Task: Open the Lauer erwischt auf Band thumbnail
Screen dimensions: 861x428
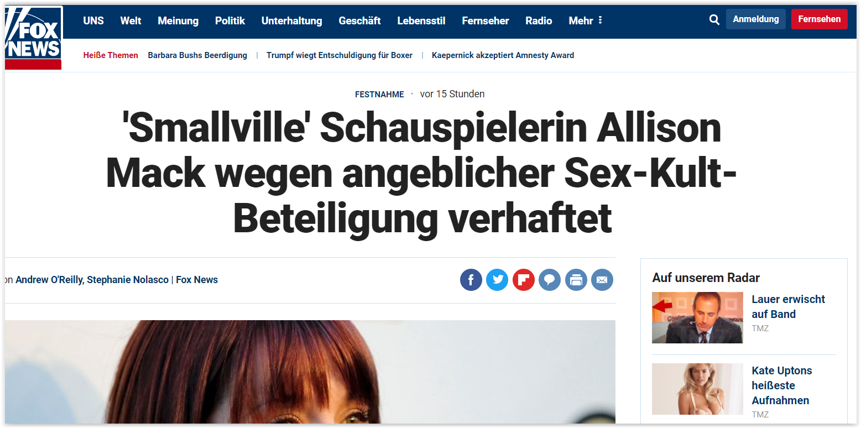Action: click(x=697, y=318)
